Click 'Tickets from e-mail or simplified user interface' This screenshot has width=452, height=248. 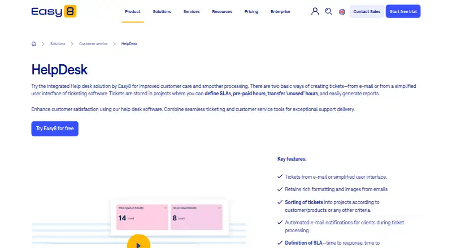tap(336, 177)
